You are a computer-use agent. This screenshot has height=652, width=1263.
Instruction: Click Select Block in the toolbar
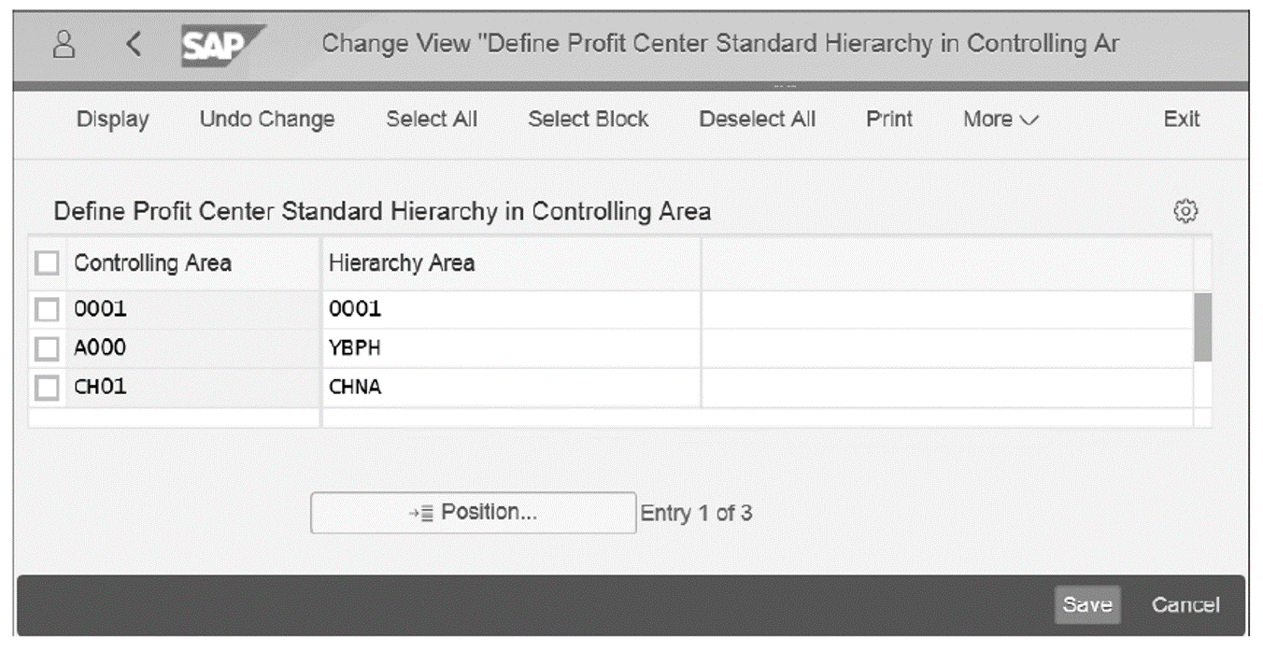(x=588, y=119)
